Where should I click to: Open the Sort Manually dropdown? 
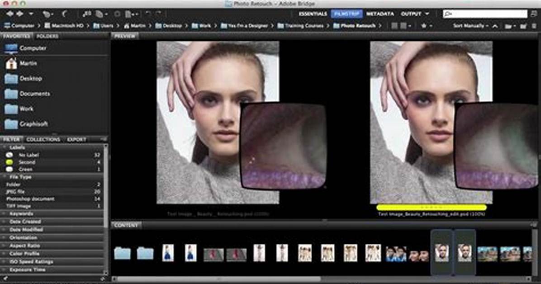pyautogui.click(x=470, y=26)
